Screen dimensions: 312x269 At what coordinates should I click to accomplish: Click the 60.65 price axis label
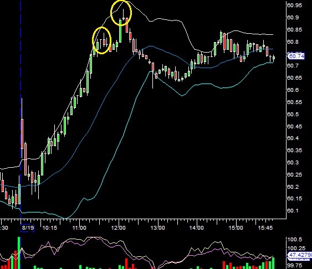point(294,77)
